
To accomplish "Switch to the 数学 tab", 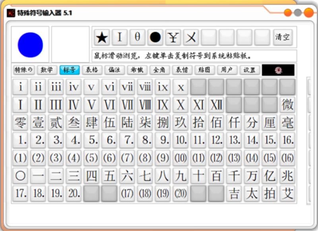I will (x=47, y=70).
